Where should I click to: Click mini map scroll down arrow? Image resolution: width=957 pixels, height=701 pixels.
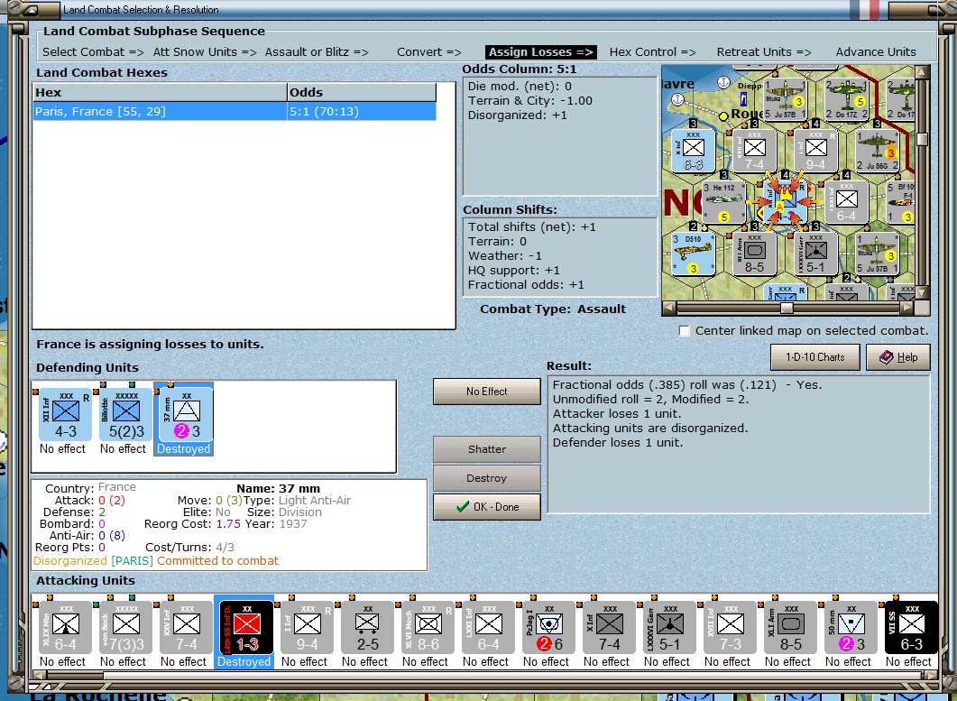coord(922,293)
